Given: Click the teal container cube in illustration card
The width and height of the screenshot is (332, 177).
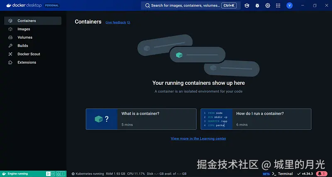Looking at the screenshot, I should tap(179, 55).
